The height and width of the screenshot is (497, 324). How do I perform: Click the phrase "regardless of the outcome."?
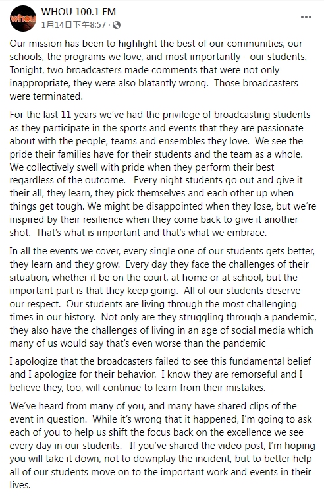click(67, 180)
